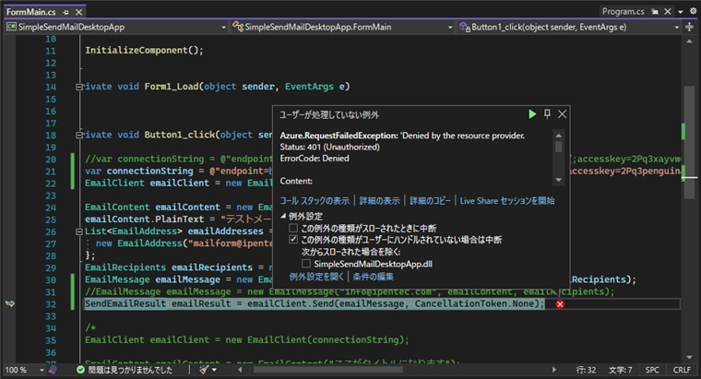Pin the FormMain.cs tab
The image size is (701, 379).
pyautogui.click(x=66, y=12)
